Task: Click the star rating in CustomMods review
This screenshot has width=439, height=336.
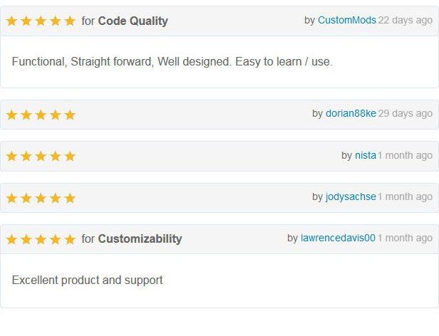Action: 41,21
